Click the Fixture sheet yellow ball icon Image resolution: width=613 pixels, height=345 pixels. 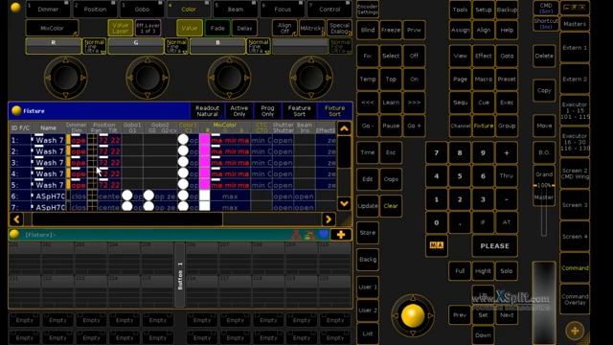click(16, 111)
